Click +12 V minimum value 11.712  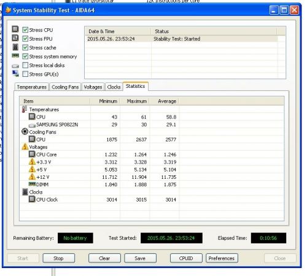pos(110,177)
